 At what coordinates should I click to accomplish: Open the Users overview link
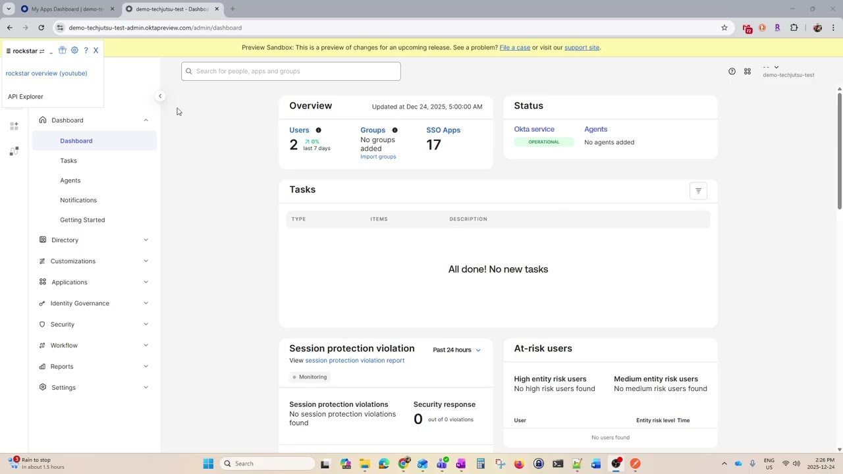pos(299,130)
